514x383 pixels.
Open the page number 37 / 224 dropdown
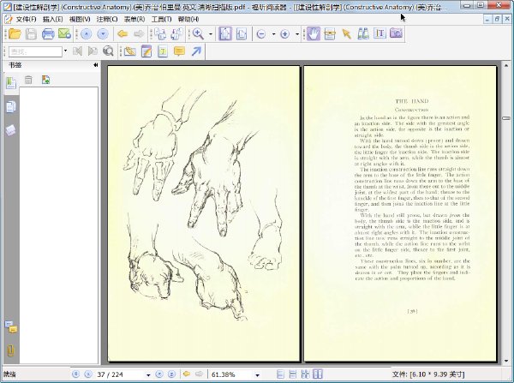[148, 374]
